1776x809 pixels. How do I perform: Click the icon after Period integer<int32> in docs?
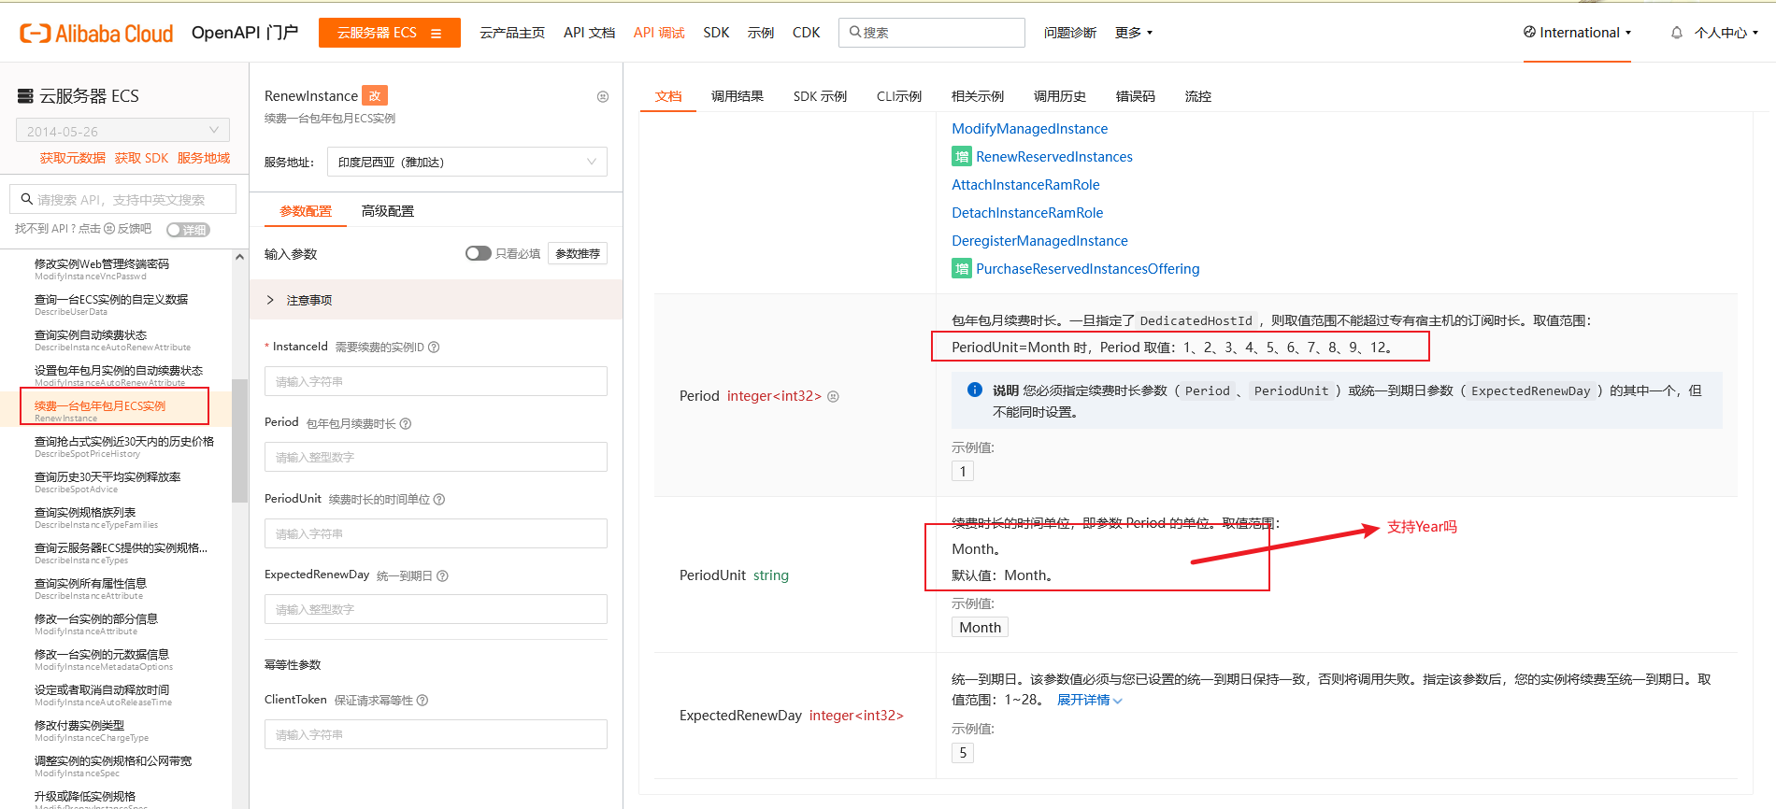click(833, 396)
